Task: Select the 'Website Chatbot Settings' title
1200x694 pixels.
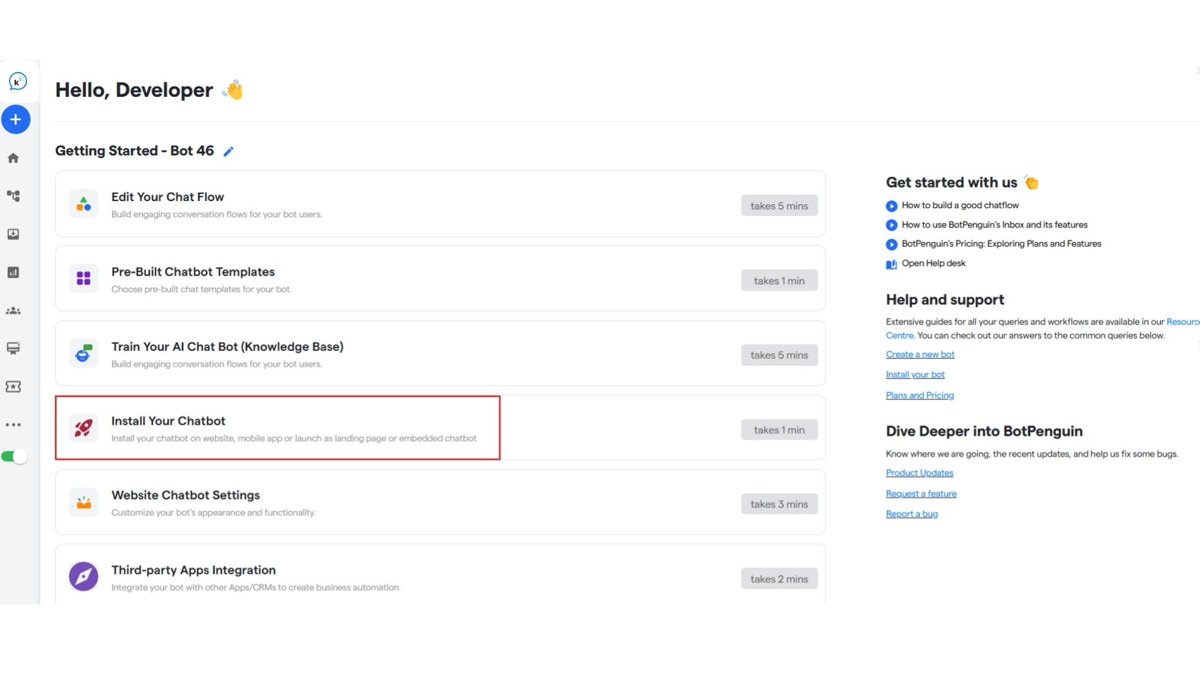Action: click(185, 495)
